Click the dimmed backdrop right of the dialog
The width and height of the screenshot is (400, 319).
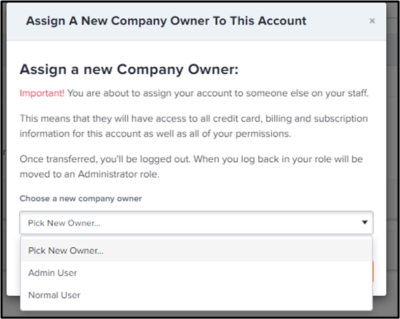coord(393,153)
